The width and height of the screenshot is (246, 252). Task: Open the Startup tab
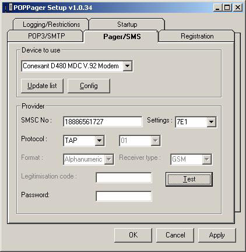pos(127,24)
